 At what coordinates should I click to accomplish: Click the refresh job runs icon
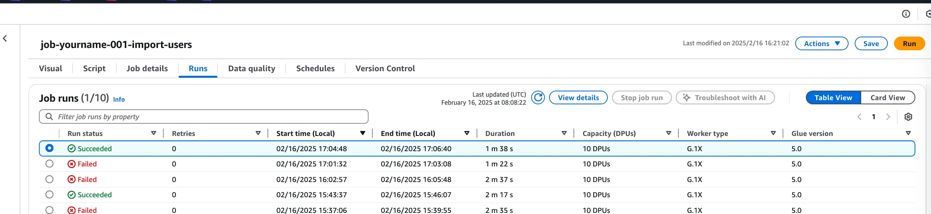pyautogui.click(x=538, y=98)
